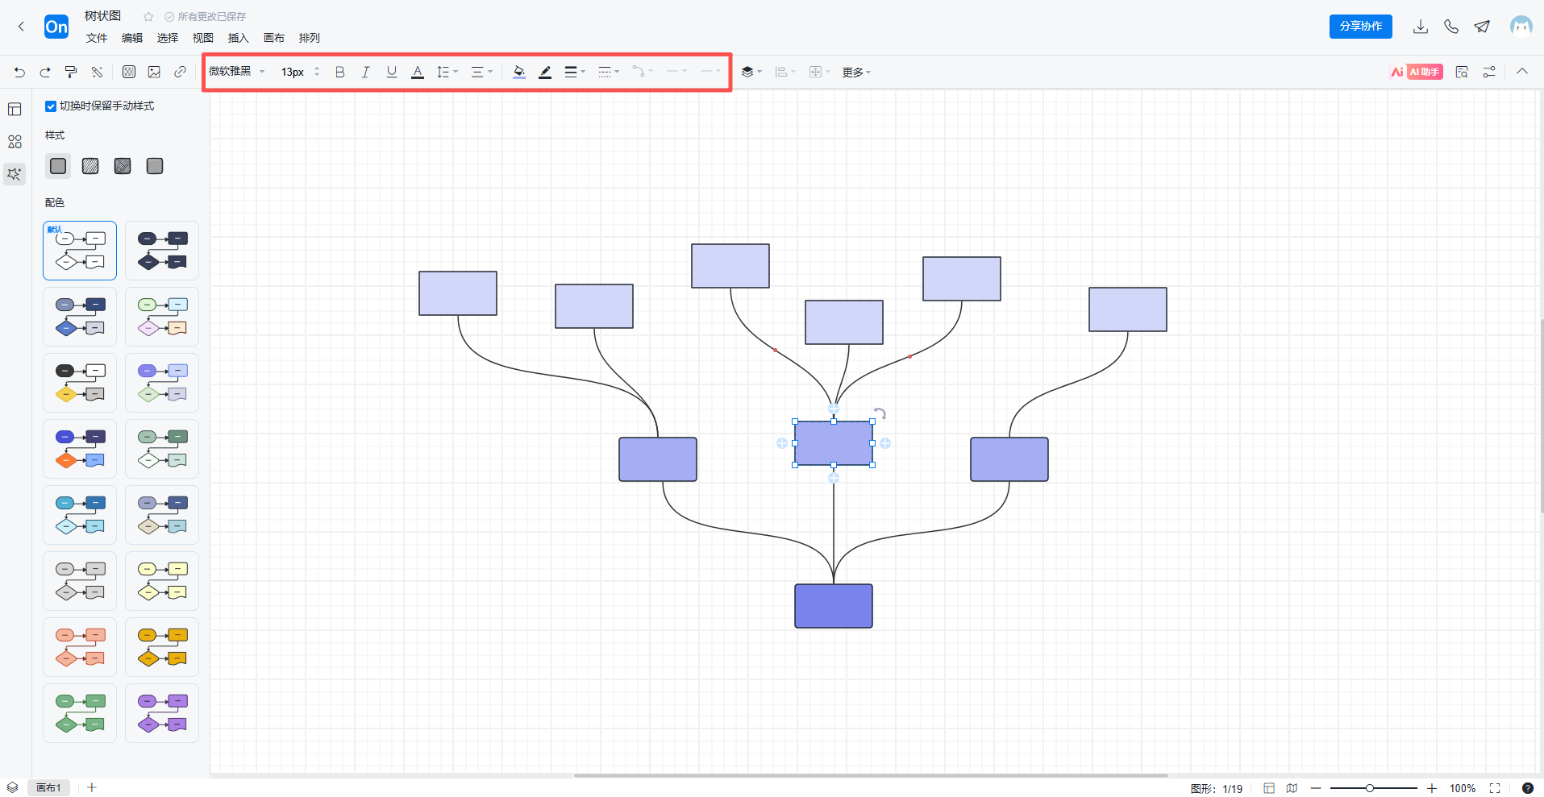
Task: Apply the purple color scheme thumbnail
Action: coord(162,713)
